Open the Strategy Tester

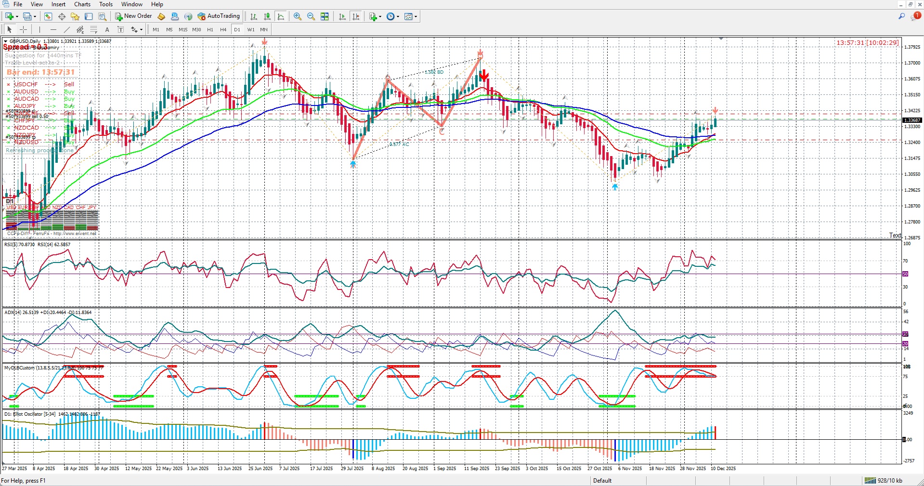(102, 16)
